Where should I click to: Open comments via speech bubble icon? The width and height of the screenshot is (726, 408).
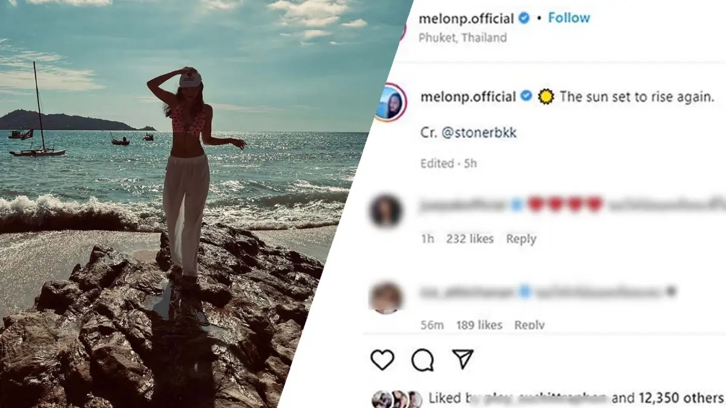coord(422,360)
